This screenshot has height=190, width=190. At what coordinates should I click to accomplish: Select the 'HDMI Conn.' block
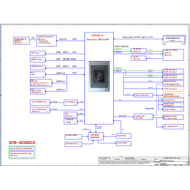(x=38, y=60)
